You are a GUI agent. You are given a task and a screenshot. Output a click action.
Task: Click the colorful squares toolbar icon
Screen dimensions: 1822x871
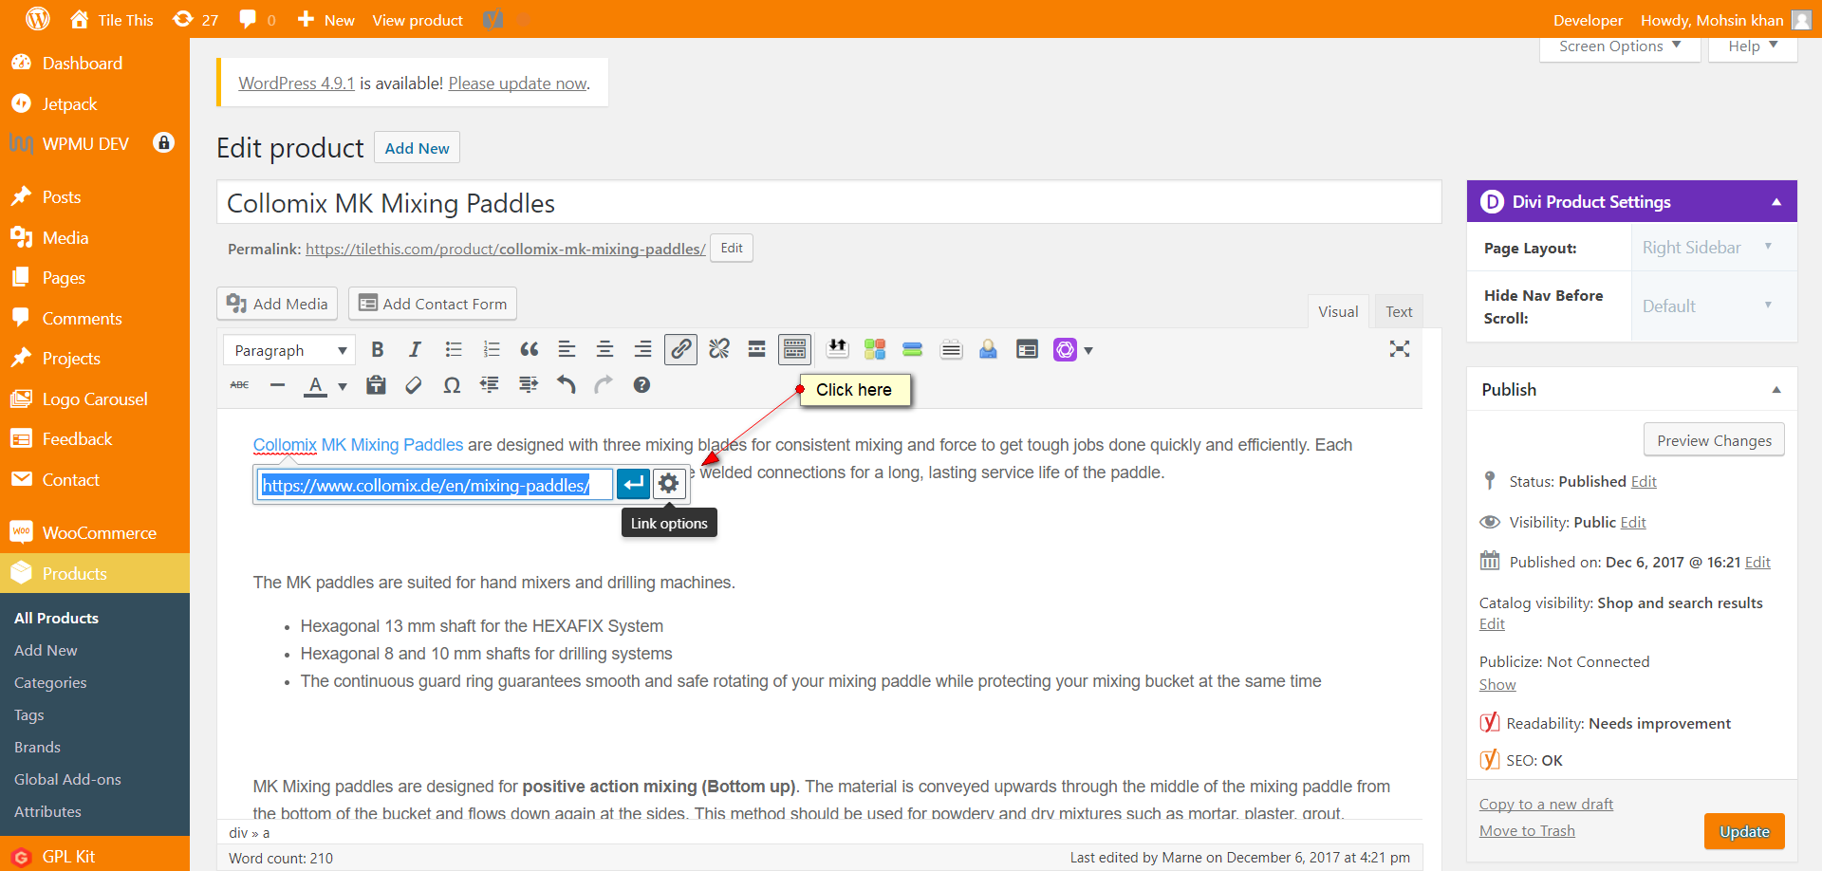874,349
